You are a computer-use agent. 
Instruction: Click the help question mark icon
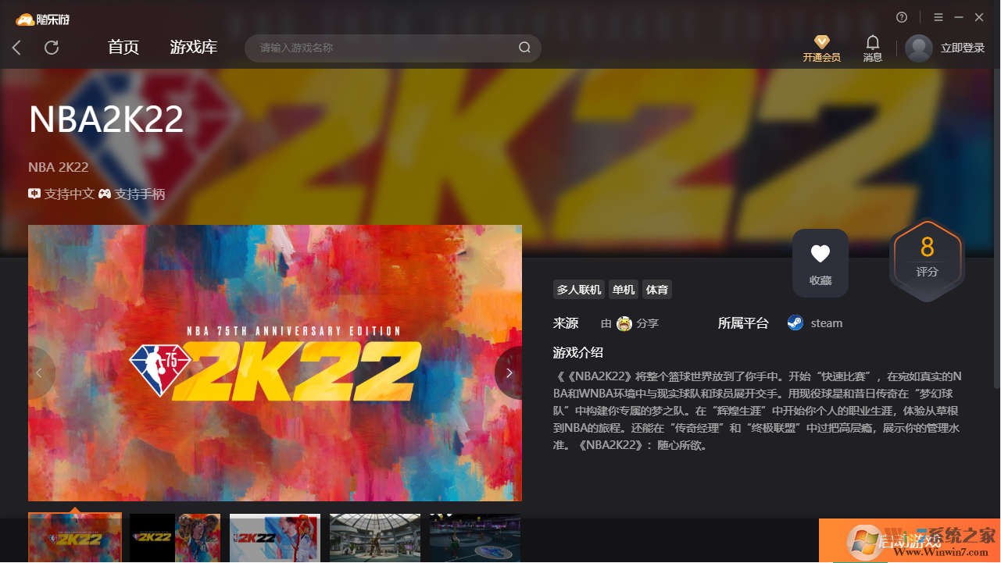click(x=902, y=16)
